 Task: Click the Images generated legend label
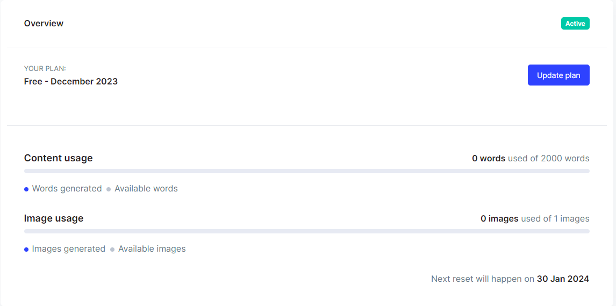(x=69, y=248)
